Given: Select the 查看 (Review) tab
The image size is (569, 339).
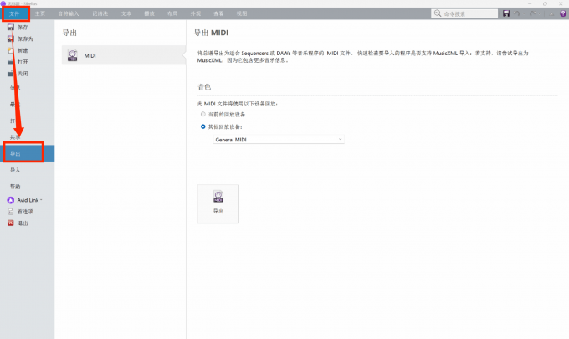Looking at the screenshot, I should [x=219, y=13].
